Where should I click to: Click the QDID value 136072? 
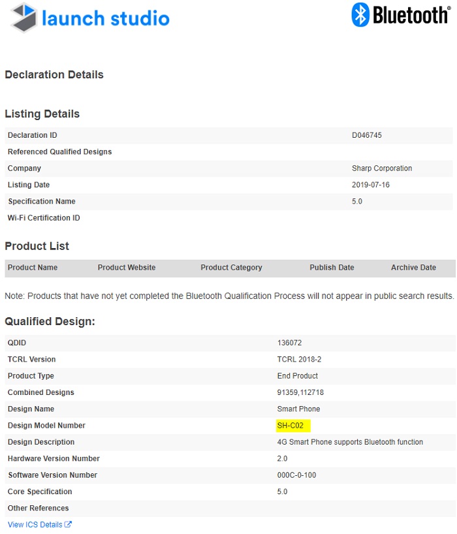point(290,343)
